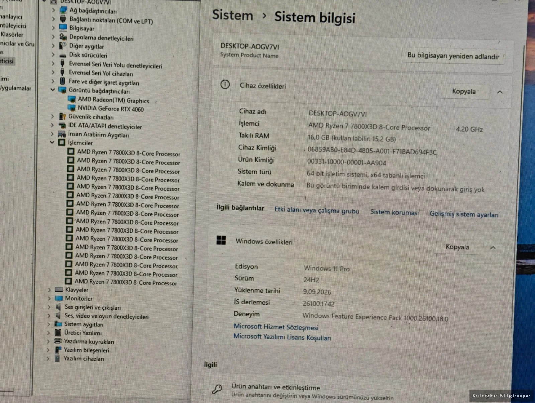The height and width of the screenshot is (403, 535).
Task: Click the Monitörler monitor icon
Action: (x=59, y=298)
